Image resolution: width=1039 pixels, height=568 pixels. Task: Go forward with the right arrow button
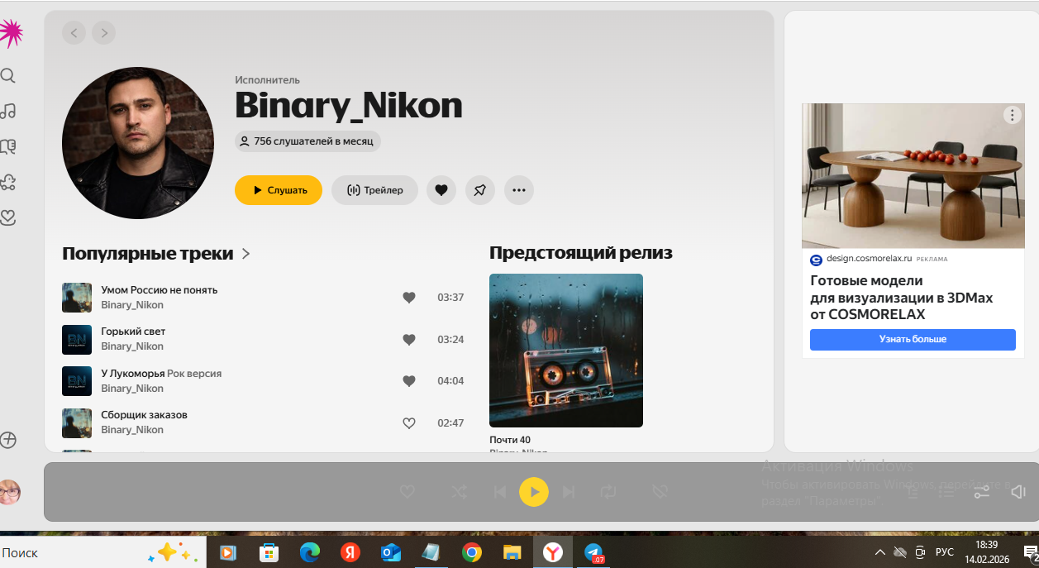click(x=103, y=33)
